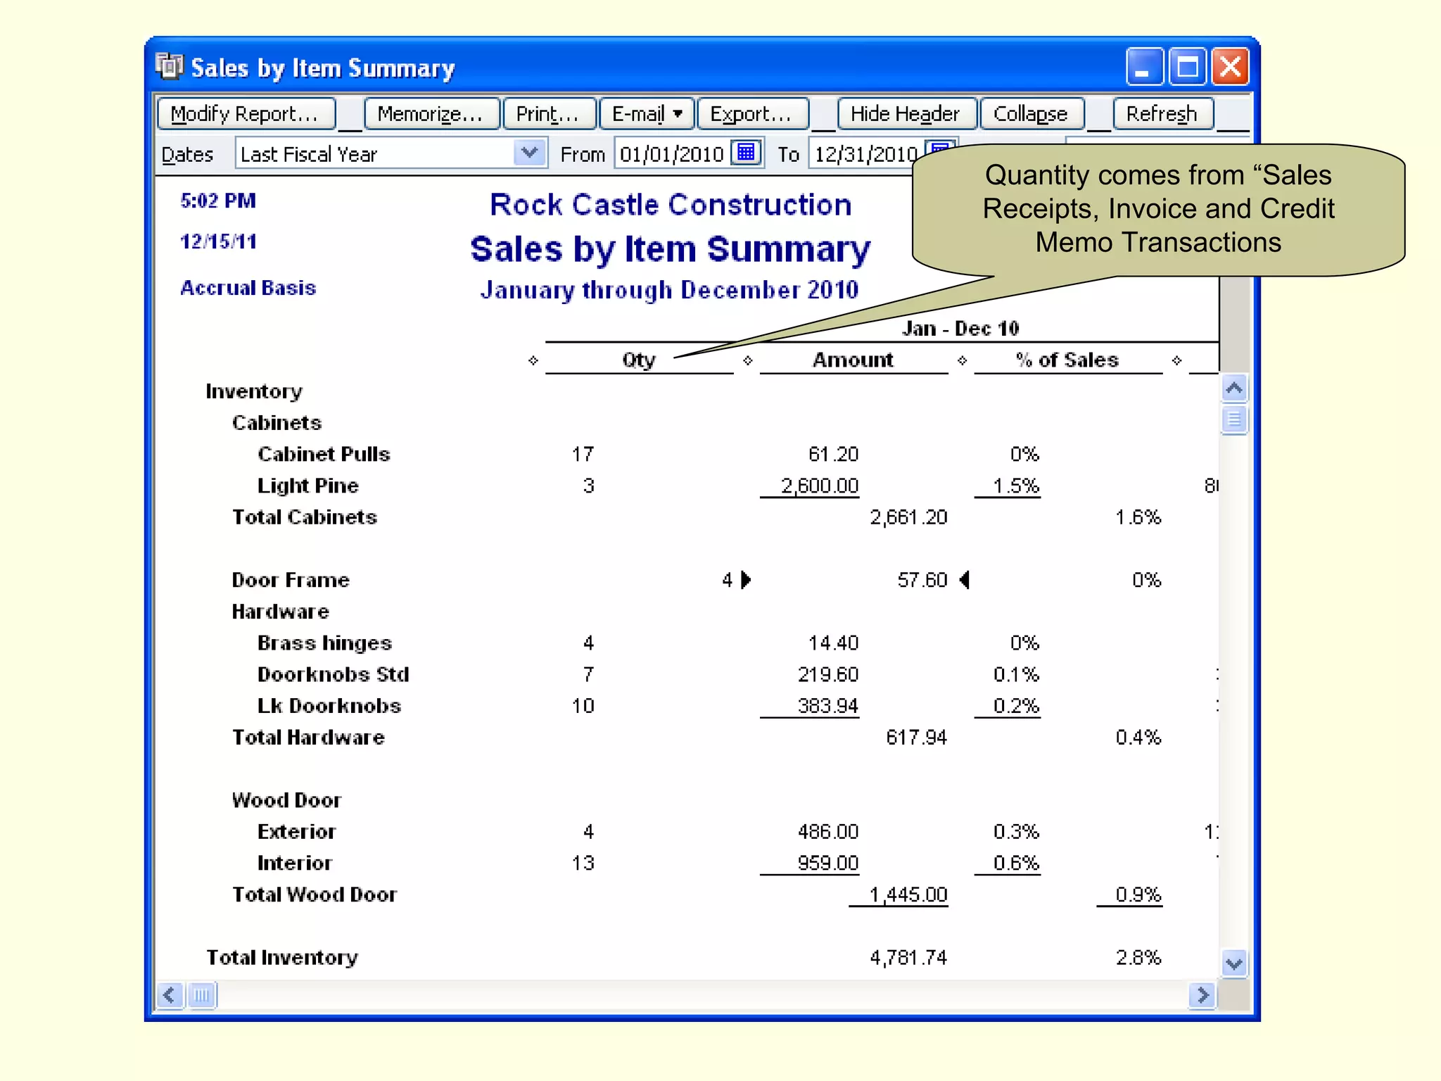Click the Amount column header
Image resolution: width=1441 pixels, height=1081 pixels.
(853, 360)
